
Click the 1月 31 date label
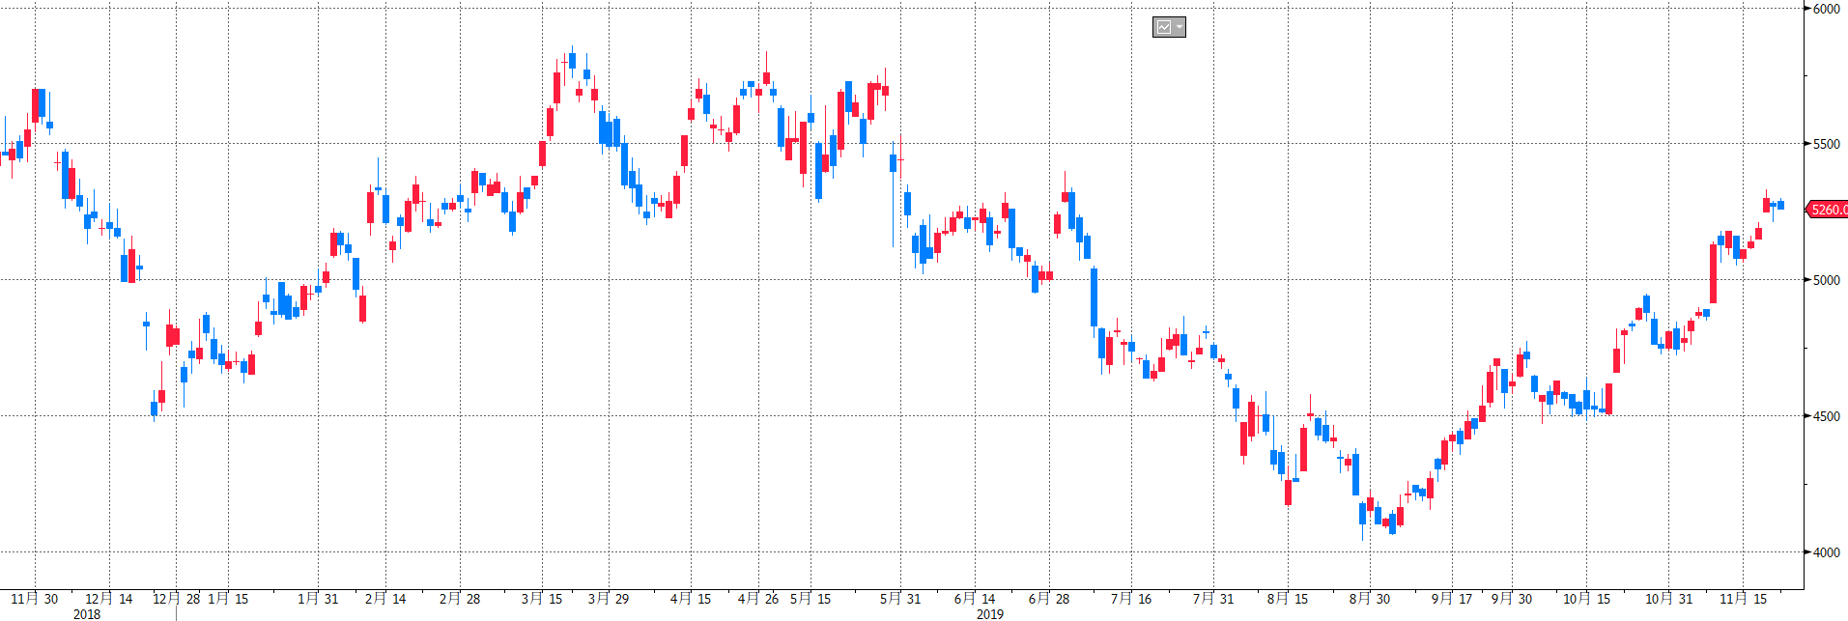318,599
